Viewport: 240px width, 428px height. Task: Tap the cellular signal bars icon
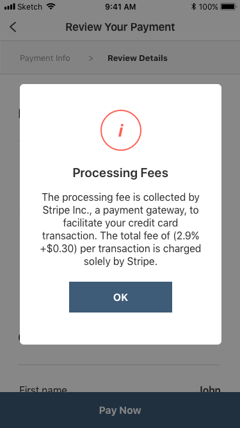(10, 6)
